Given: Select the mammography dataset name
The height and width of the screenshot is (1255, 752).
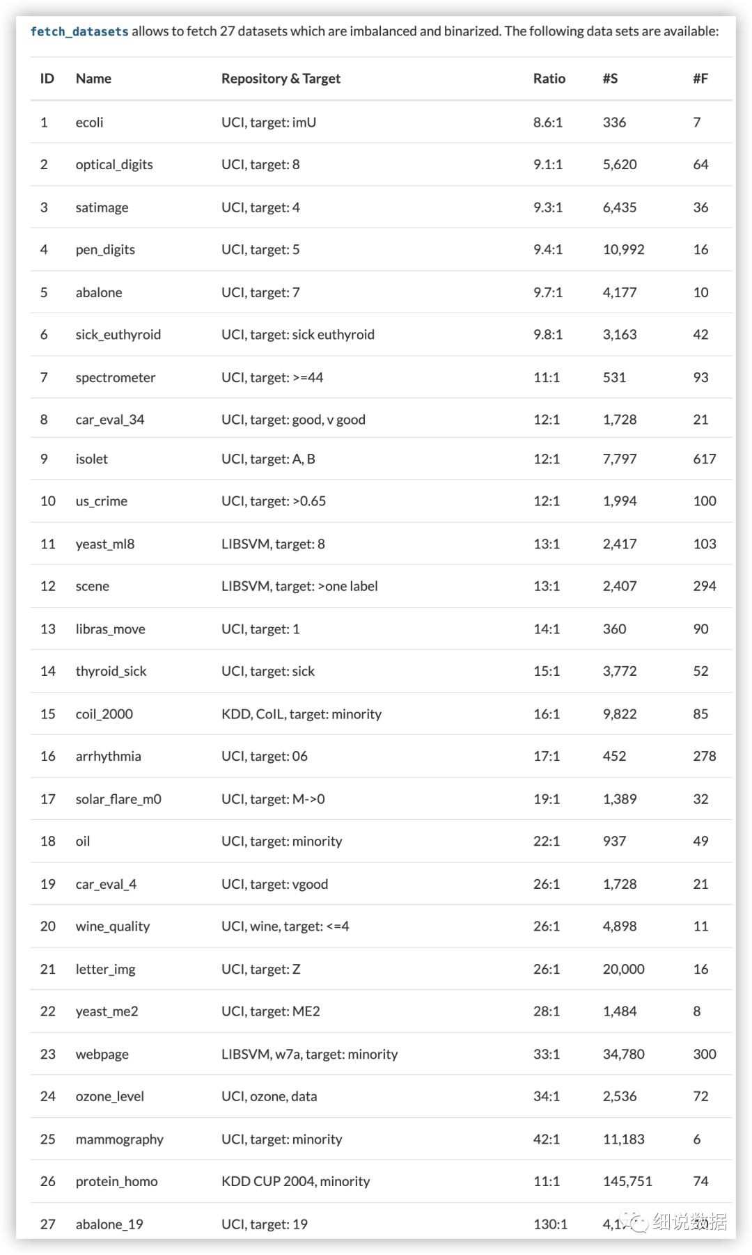Looking at the screenshot, I should [x=119, y=1139].
